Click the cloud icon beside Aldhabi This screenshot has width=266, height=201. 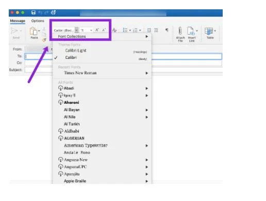[60, 131]
